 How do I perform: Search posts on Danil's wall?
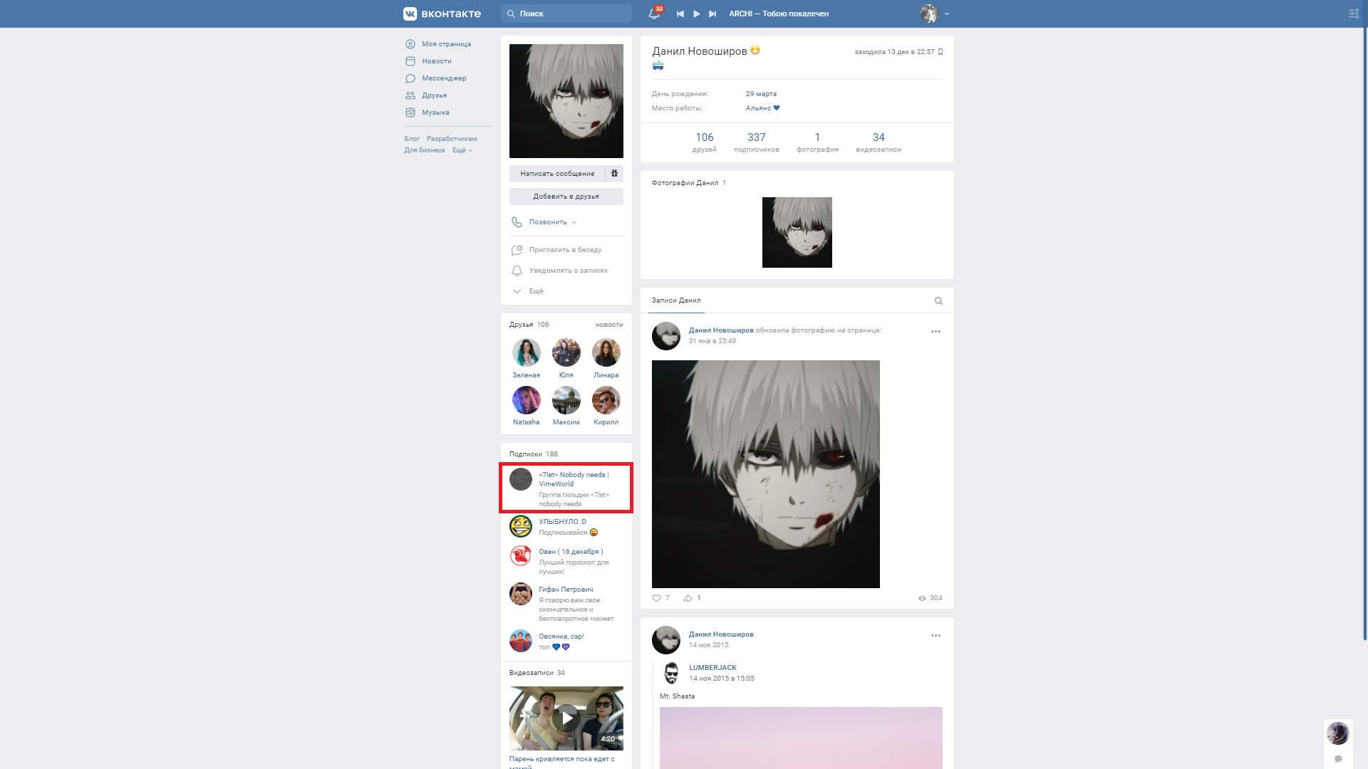[938, 300]
